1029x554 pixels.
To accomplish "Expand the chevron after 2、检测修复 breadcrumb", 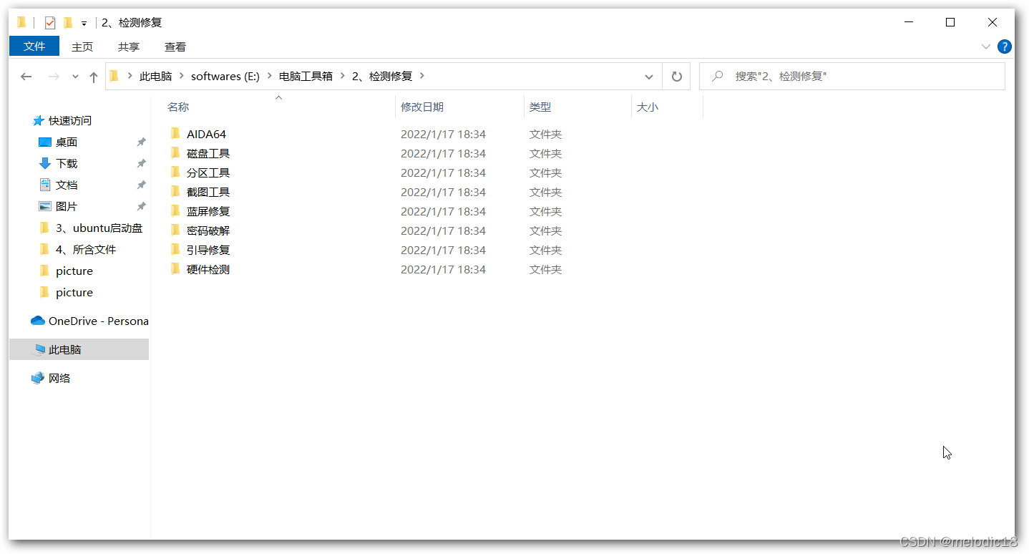I will coord(421,76).
